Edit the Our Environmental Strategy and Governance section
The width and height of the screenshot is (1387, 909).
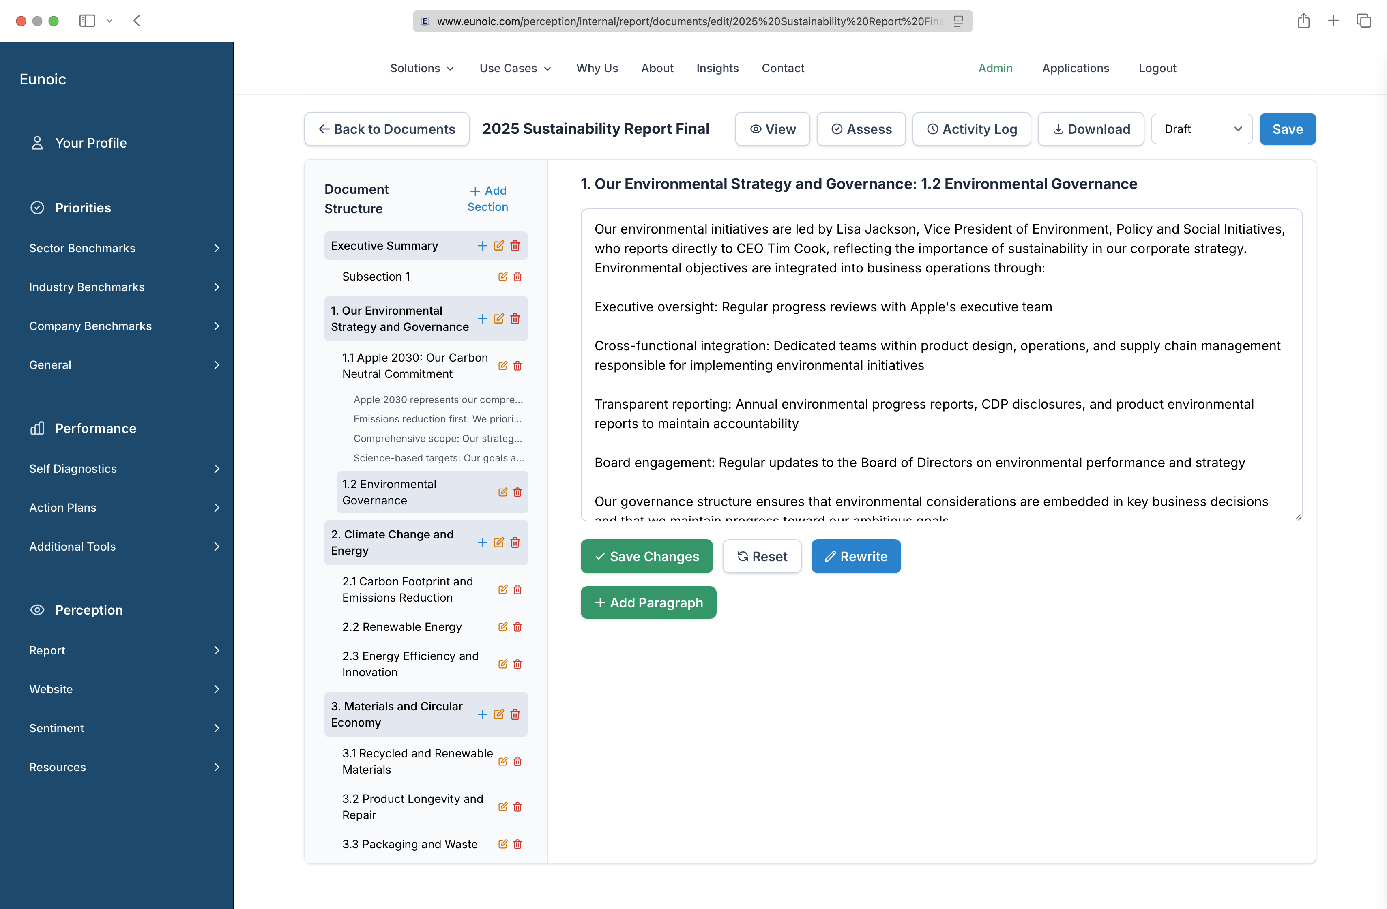pyautogui.click(x=499, y=319)
